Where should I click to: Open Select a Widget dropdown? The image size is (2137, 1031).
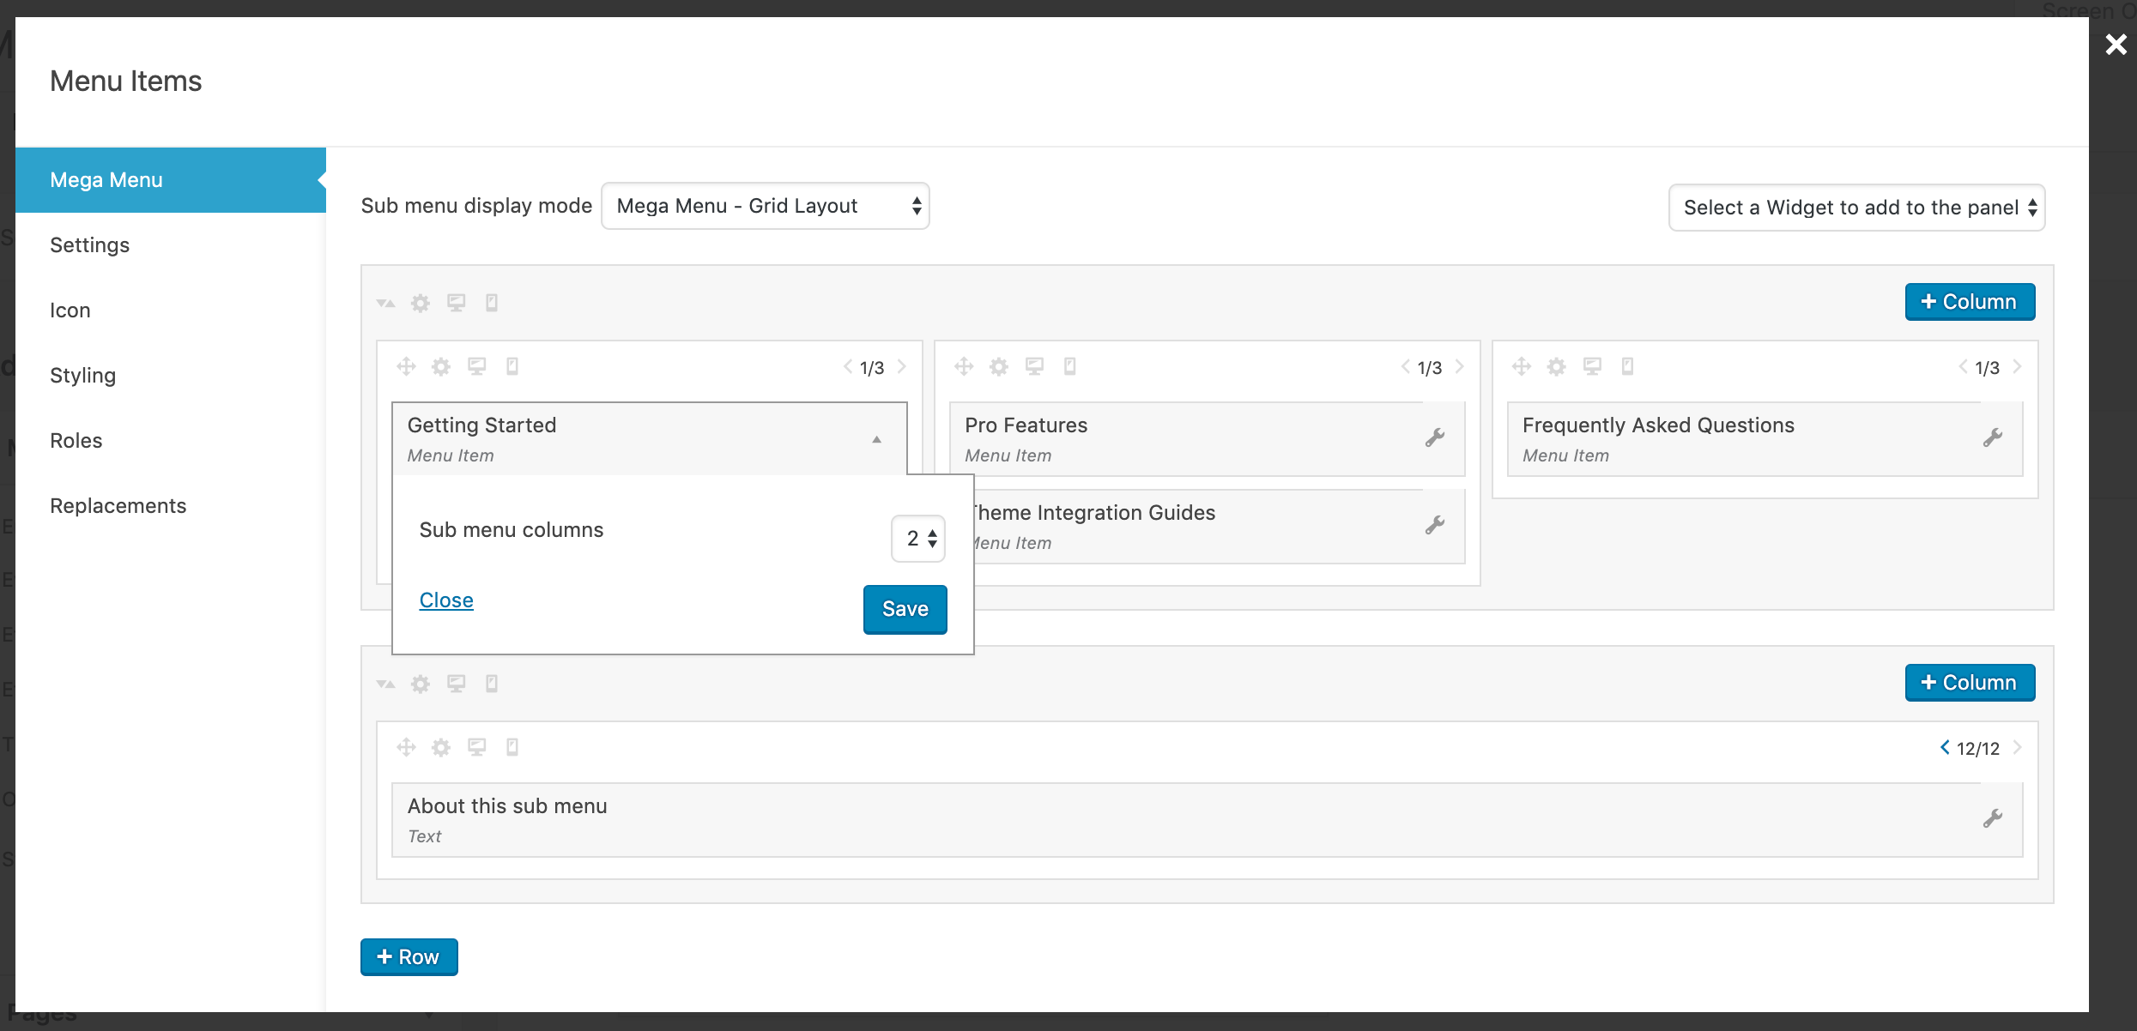pos(1856,208)
